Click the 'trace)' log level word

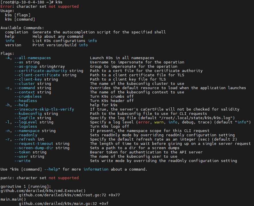(205, 122)
